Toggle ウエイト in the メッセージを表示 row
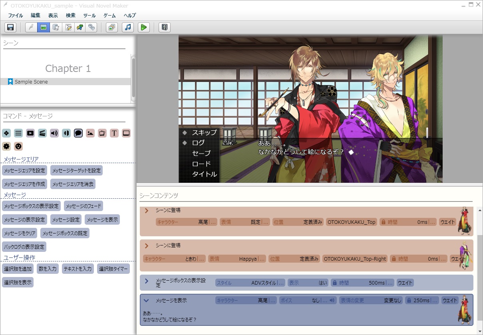The width and height of the screenshot is (483, 335). (x=450, y=300)
